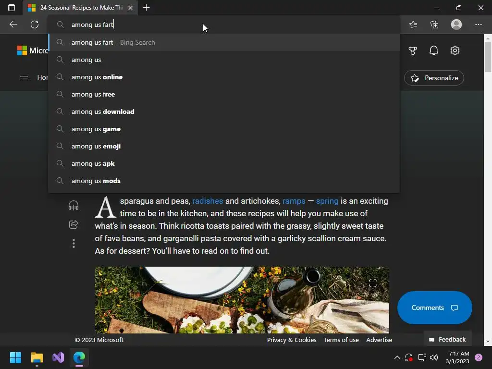
Task: Open the volume speaker tray icon
Action: pyautogui.click(x=434, y=357)
